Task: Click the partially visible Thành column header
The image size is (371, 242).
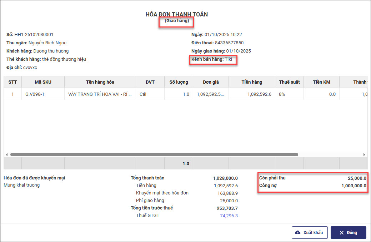Action: click(x=359, y=82)
